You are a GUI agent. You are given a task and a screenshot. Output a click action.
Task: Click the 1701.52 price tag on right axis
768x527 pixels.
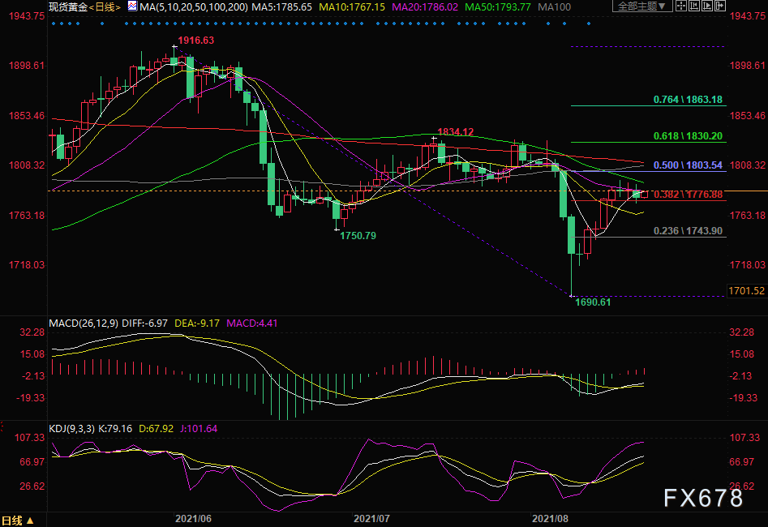746,291
